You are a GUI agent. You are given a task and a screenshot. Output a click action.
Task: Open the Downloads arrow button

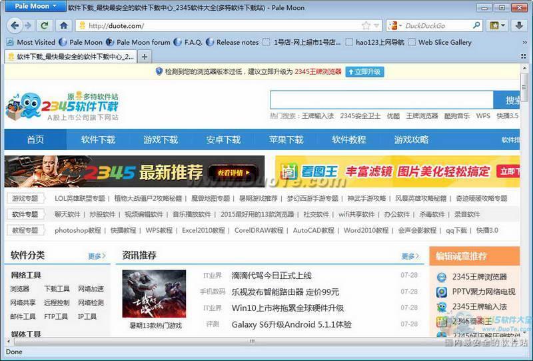click(x=519, y=25)
